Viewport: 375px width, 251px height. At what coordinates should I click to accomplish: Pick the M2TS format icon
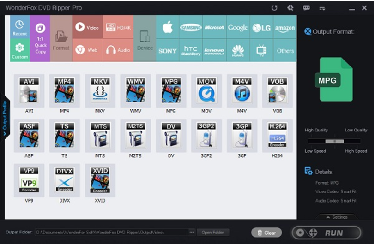135,136
